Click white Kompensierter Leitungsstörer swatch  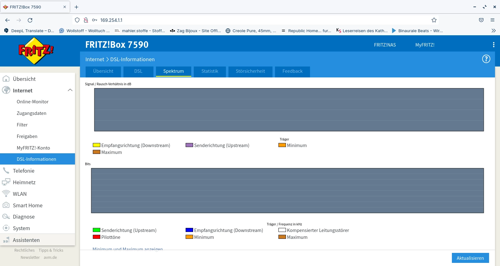click(282, 230)
